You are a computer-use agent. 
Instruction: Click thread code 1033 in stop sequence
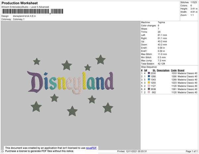tap(174, 73)
